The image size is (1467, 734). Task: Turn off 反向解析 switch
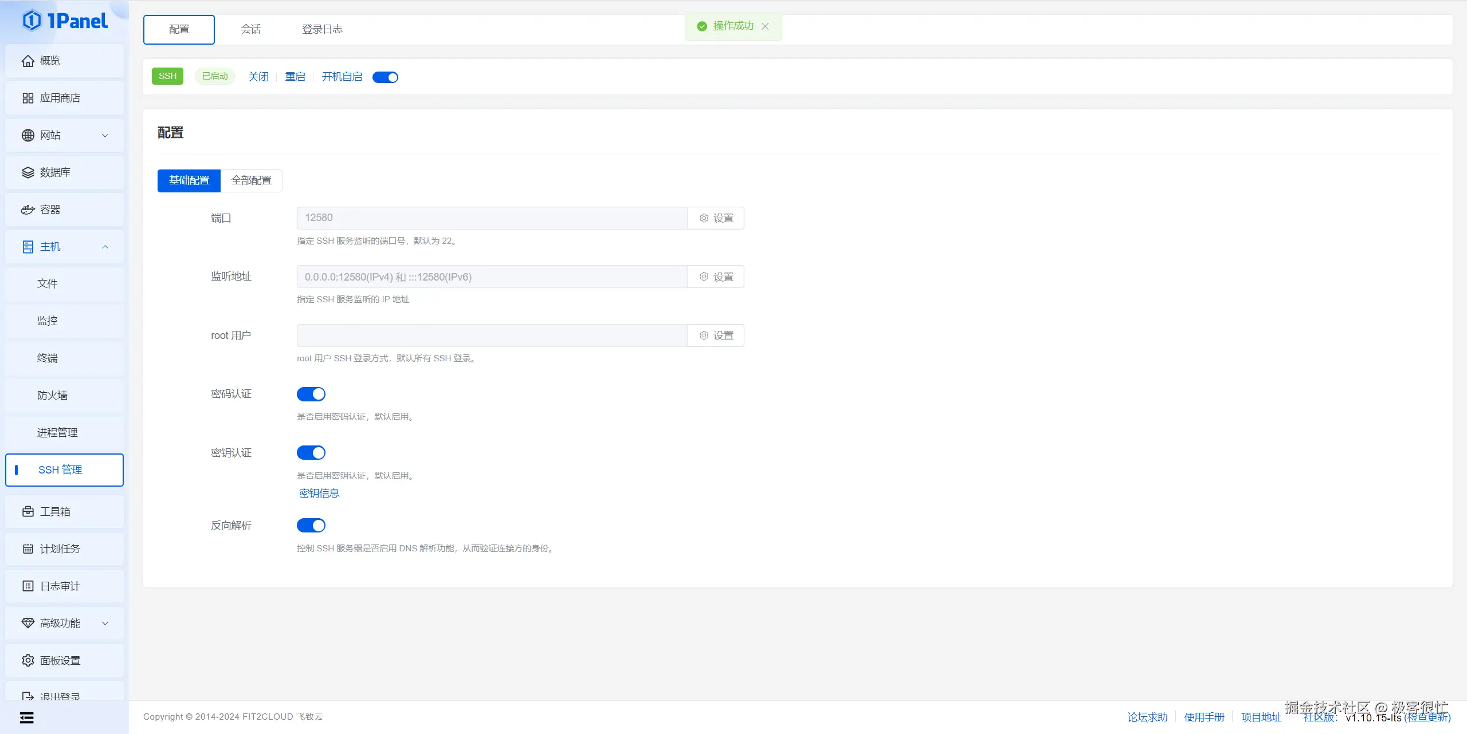[311, 525]
